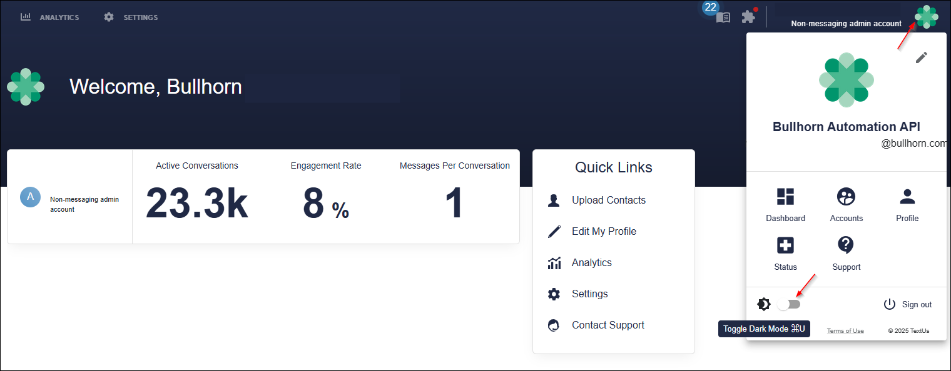Click the headset icon next to Contact Support
The image size is (951, 371).
(554, 325)
